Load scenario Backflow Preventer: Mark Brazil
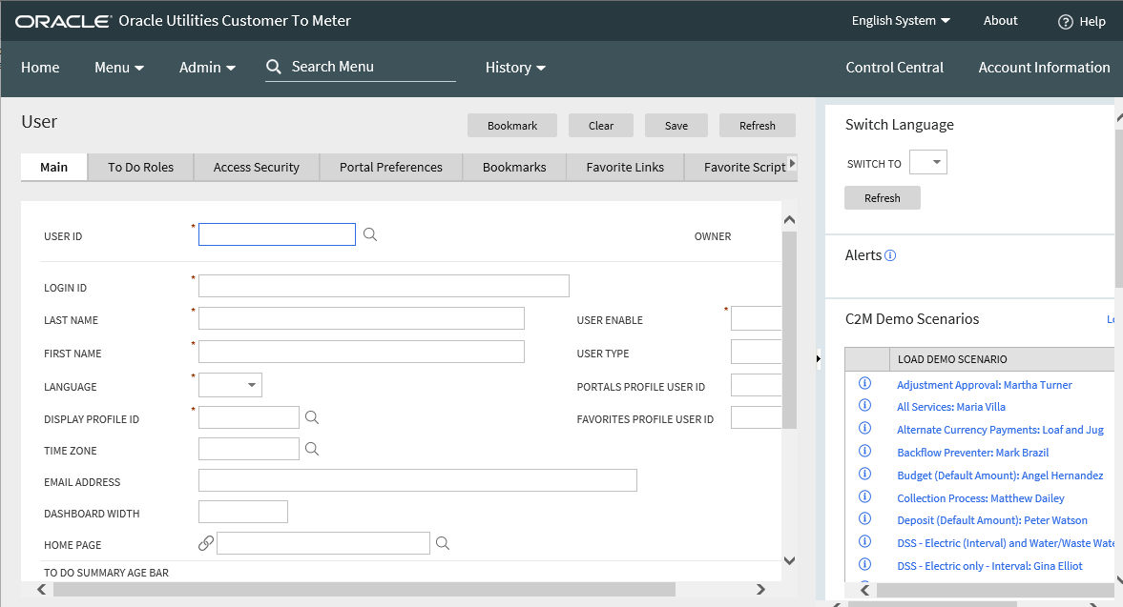The image size is (1123, 607). click(972, 453)
